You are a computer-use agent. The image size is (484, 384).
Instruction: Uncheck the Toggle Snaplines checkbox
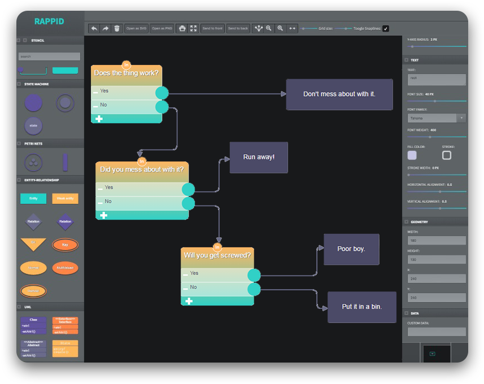(386, 28)
